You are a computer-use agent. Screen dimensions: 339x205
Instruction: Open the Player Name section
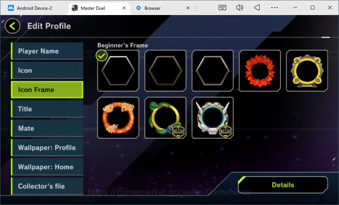click(47, 51)
